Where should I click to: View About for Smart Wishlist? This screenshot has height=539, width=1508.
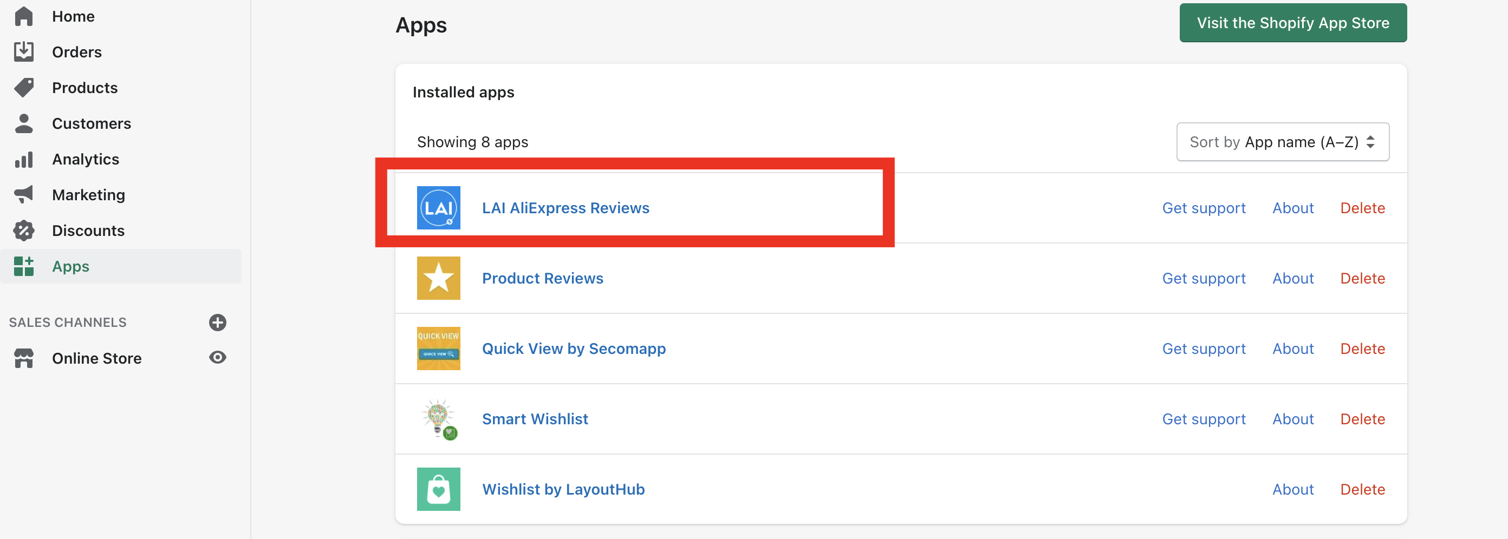tap(1292, 418)
